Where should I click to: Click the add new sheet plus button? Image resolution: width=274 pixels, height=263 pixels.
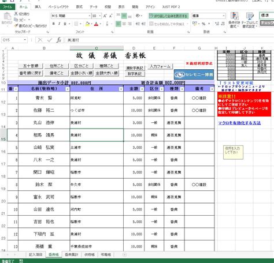(125, 254)
